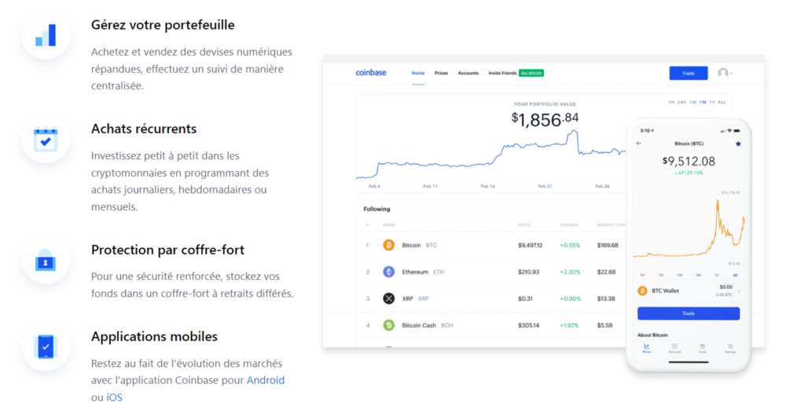Tap About Bitcoin heading on phone
This screenshot has width=805, height=415.
click(x=652, y=335)
